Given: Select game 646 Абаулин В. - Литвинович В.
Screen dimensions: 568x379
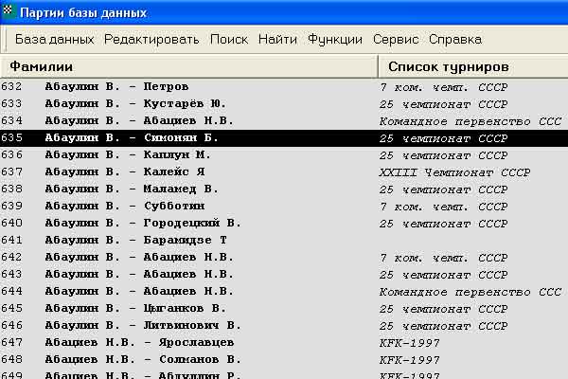Looking at the screenshot, I should (284, 325).
